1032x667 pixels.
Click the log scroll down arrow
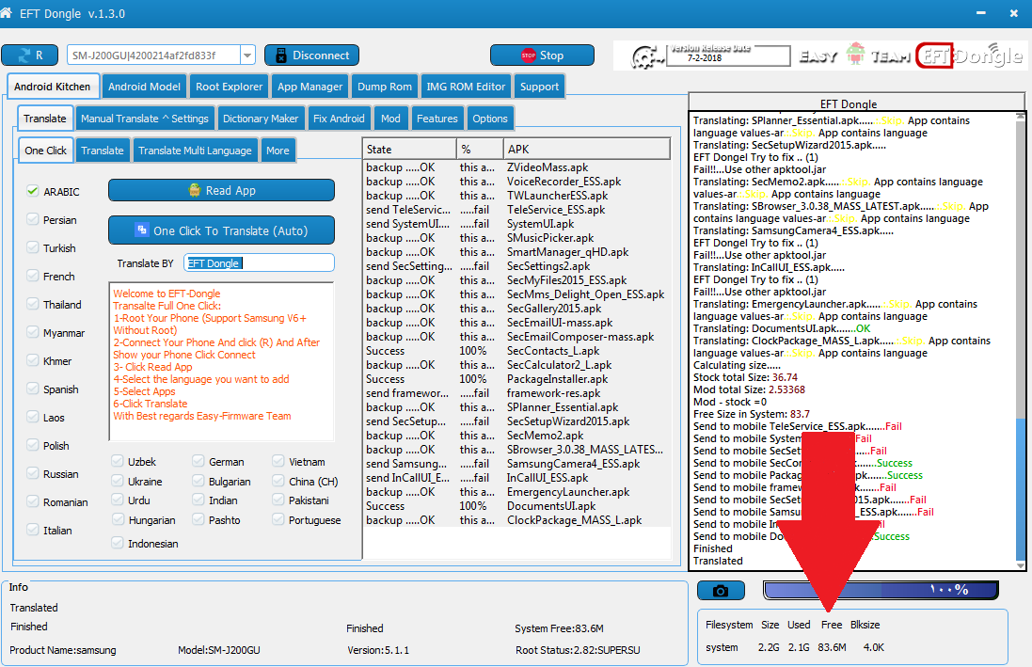tap(1020, 565)
